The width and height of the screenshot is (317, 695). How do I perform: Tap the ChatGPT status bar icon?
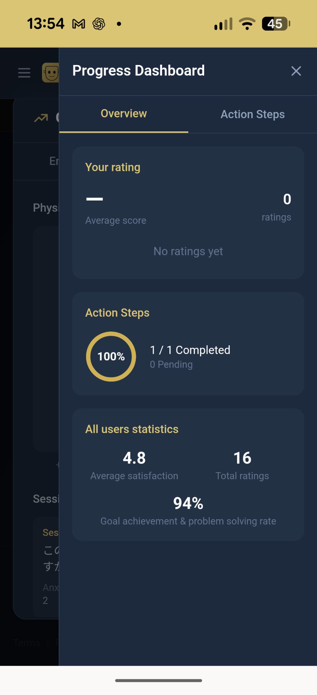(99, 24)
